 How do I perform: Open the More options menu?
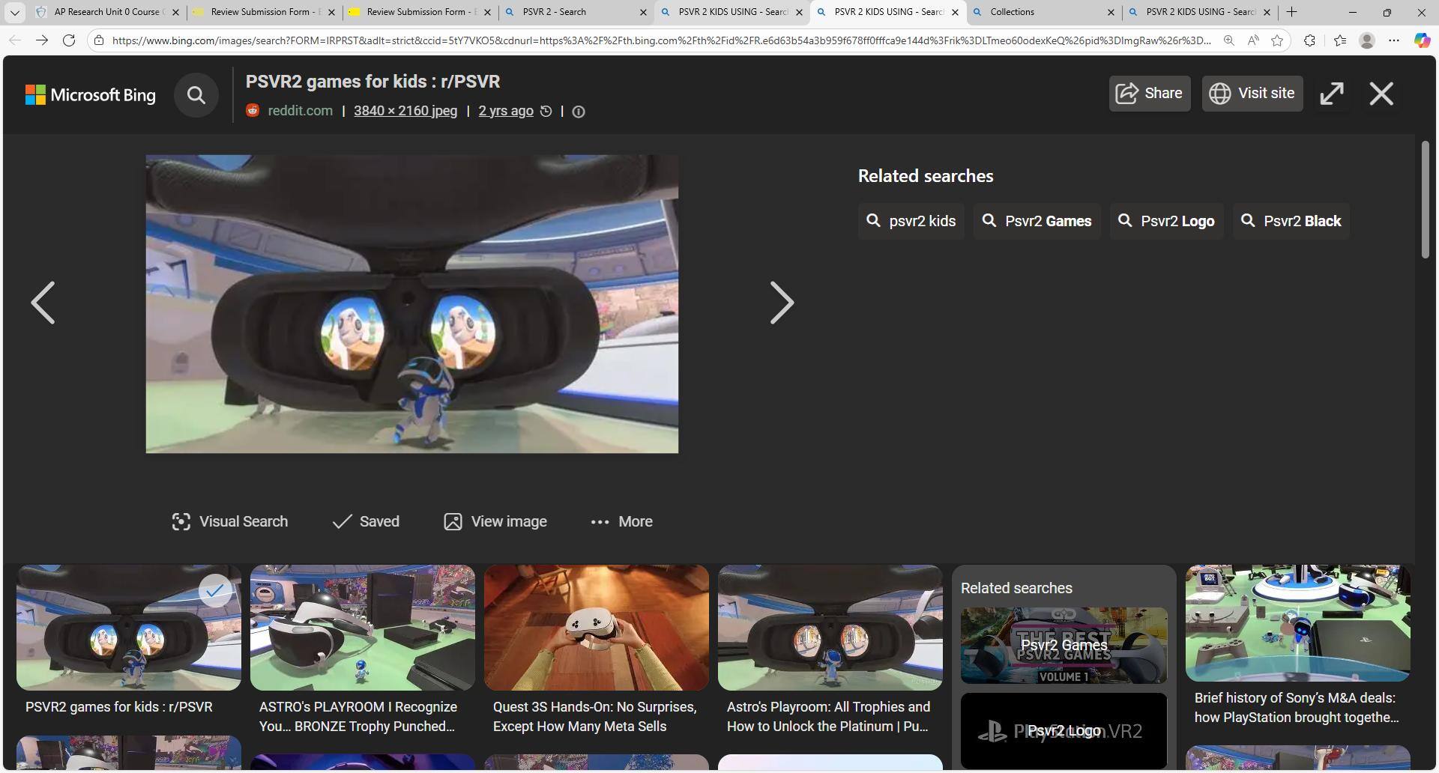pos(621,521)
